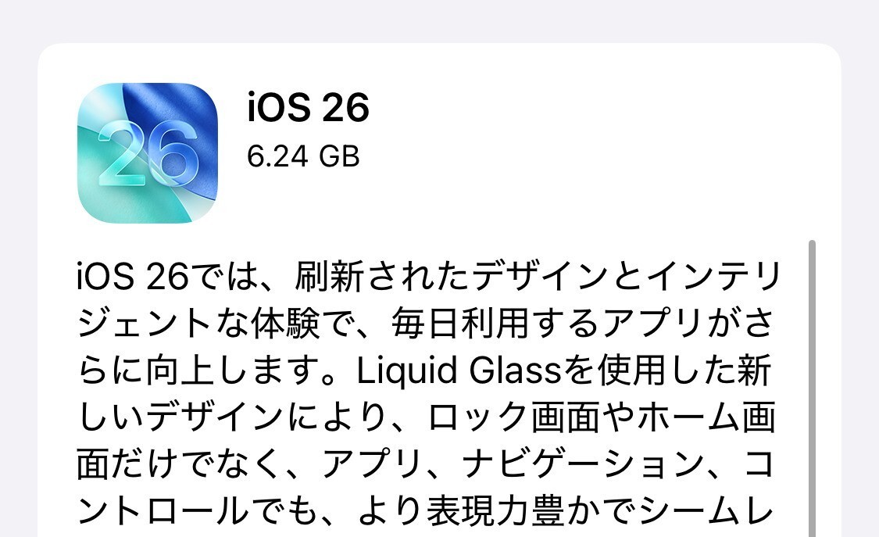The image size is (879, 537).
Task: Click the 6.24 GB download size label
Action: [x=303, y=156]
